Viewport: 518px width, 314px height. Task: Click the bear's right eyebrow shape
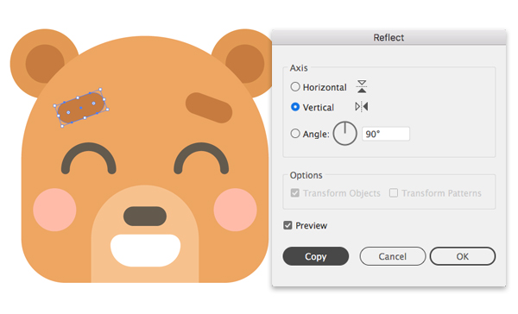(209, 108)
